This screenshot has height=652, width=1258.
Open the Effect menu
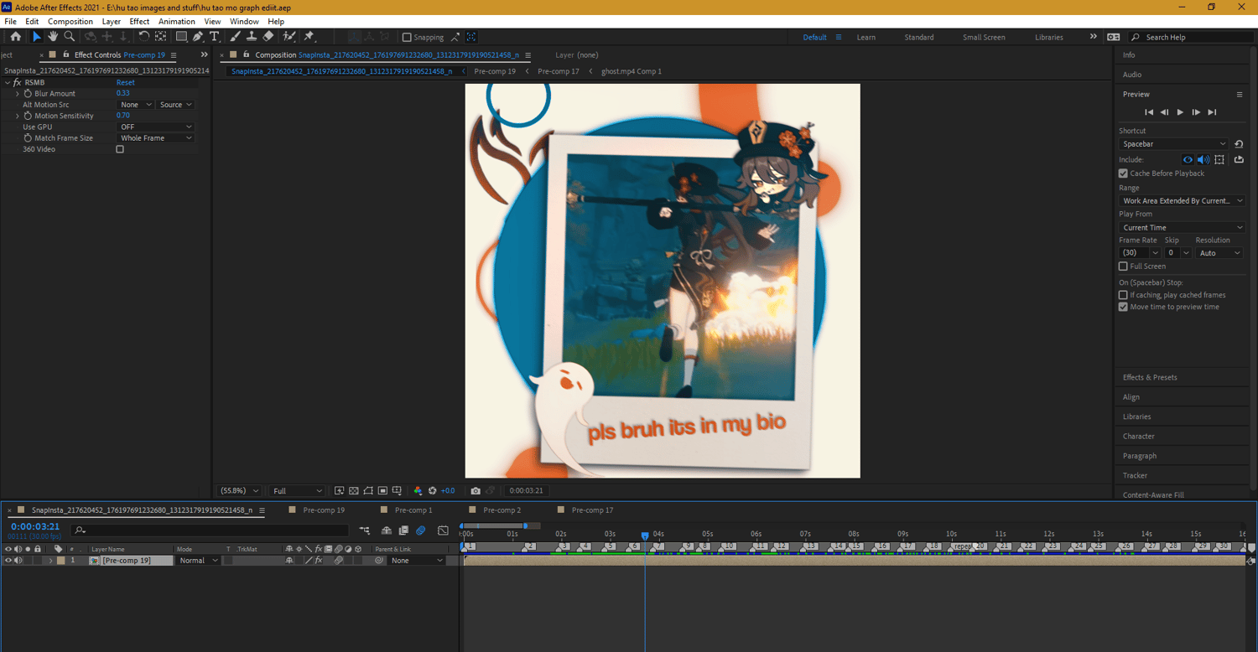[139, 22]
